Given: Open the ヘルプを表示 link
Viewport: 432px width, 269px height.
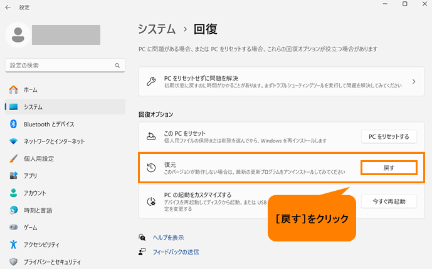Looking at the screenshot, I should point(168,238).
